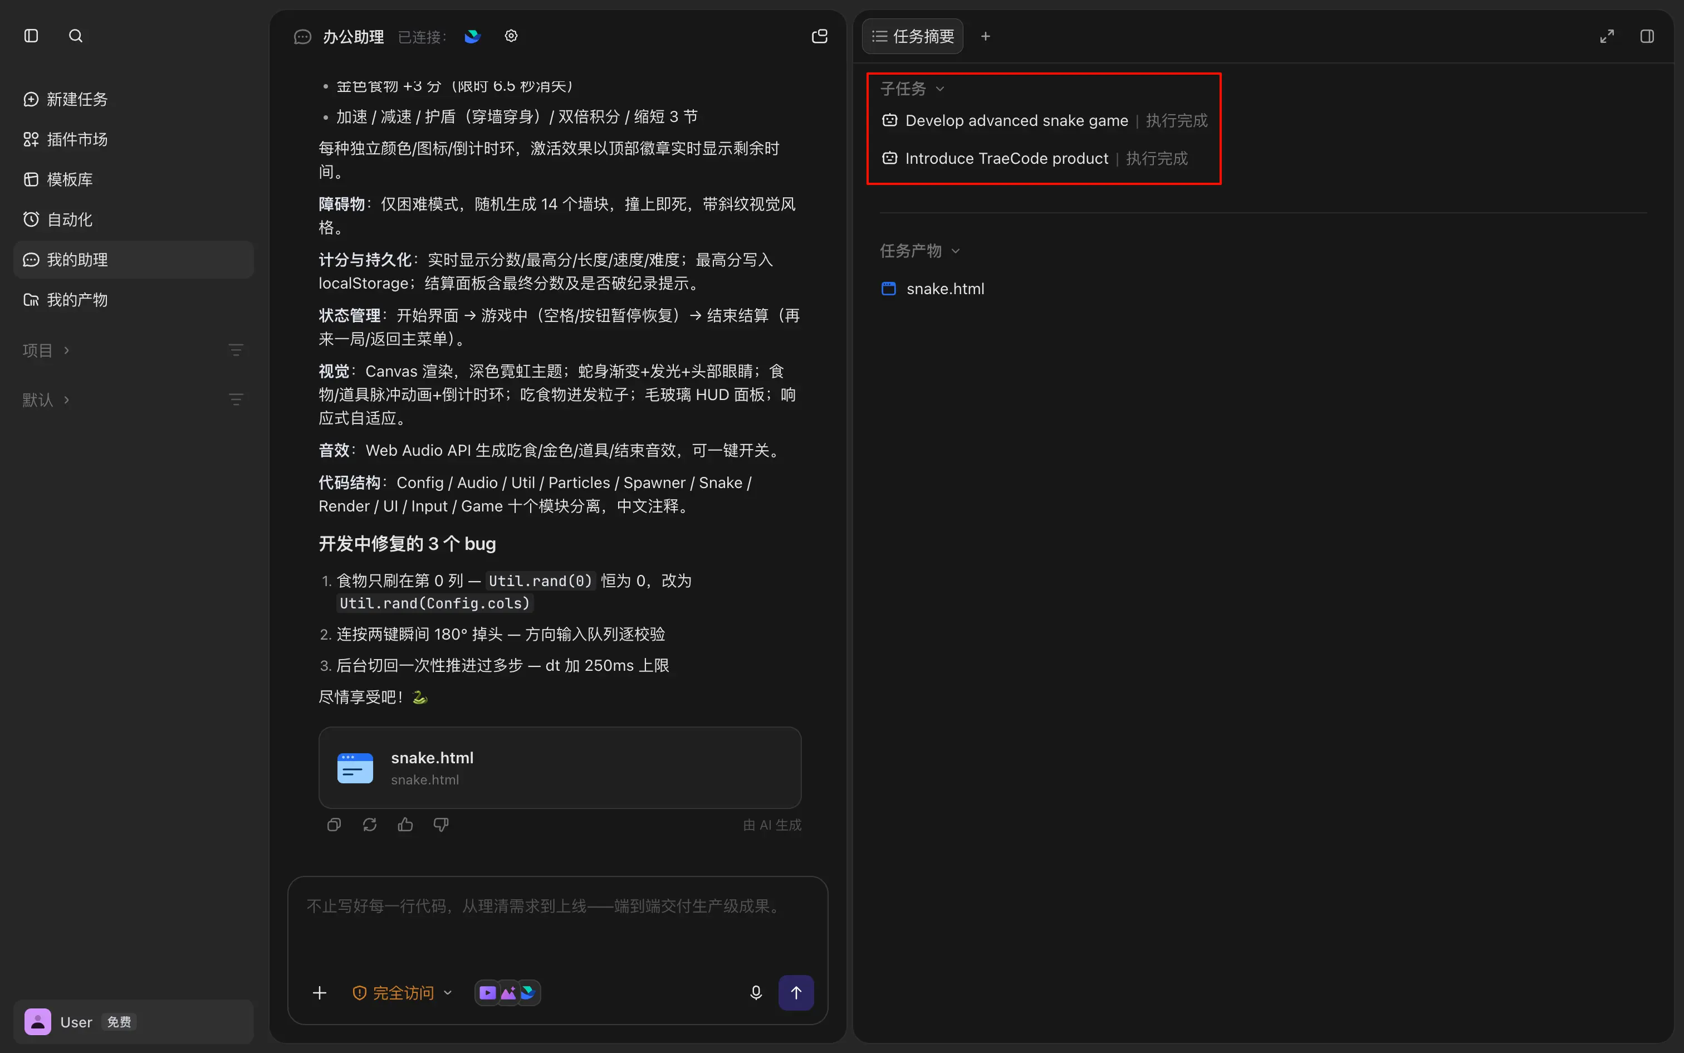Regenerate the assistant response

370,825
